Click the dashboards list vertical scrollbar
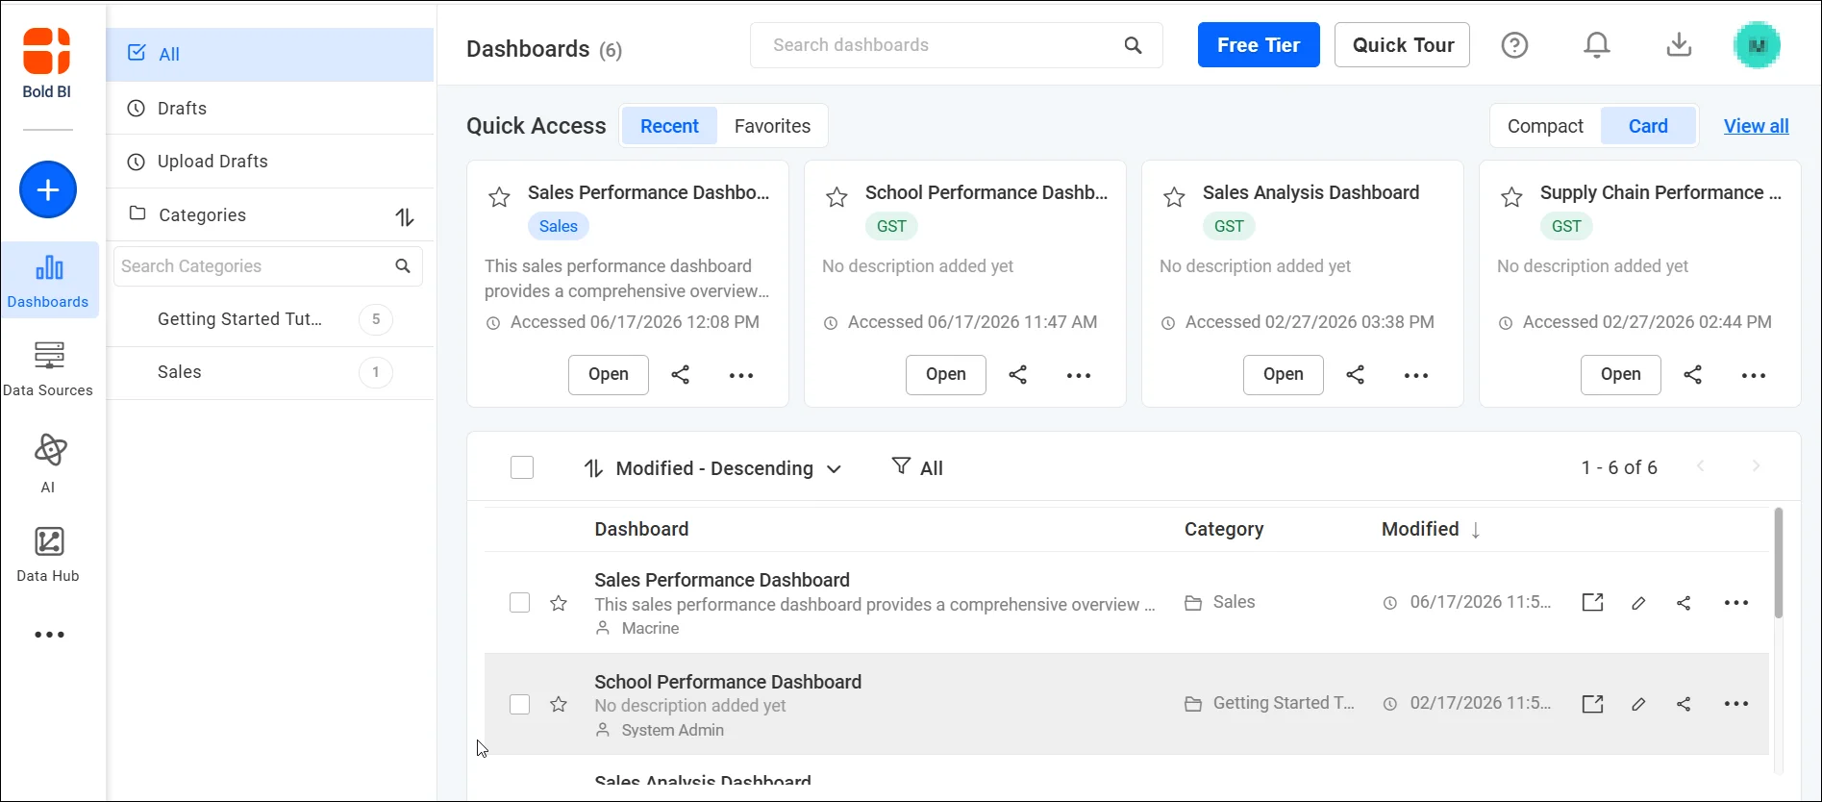The height and width of the screenshot is (802, 1822). point(1779,564)
